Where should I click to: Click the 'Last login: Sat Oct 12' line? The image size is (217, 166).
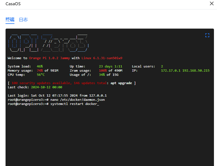pos(57,95)
